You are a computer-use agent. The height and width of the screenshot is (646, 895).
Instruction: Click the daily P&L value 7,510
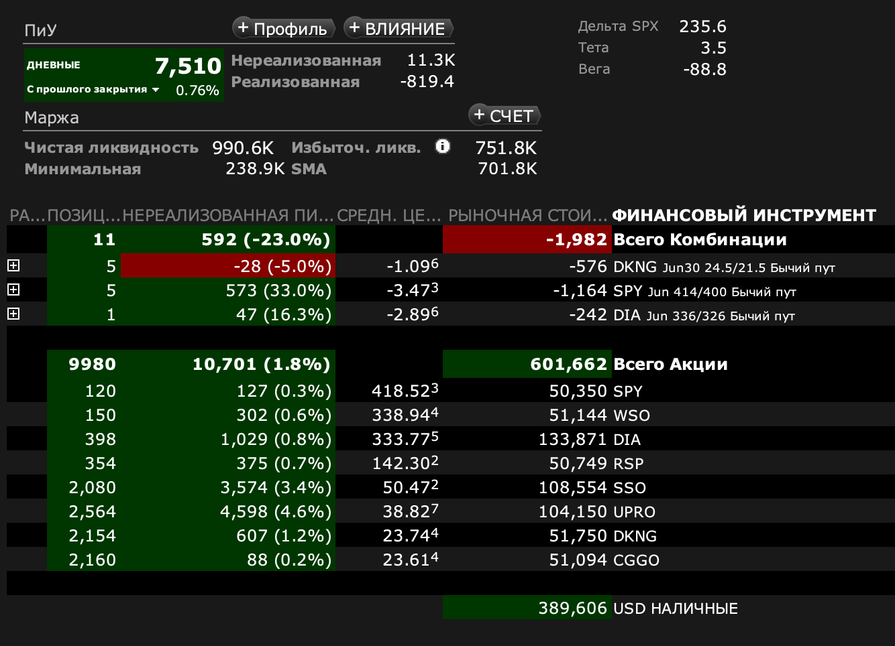coord(188,66)
